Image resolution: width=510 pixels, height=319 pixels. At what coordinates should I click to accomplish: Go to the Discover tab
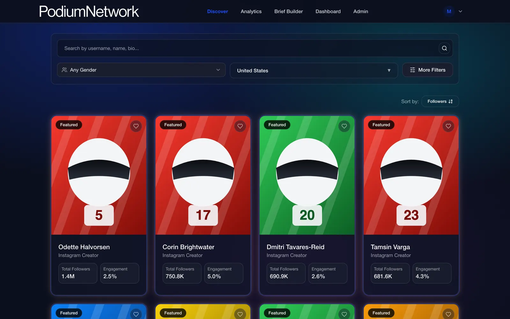click(x=217, y=11)
